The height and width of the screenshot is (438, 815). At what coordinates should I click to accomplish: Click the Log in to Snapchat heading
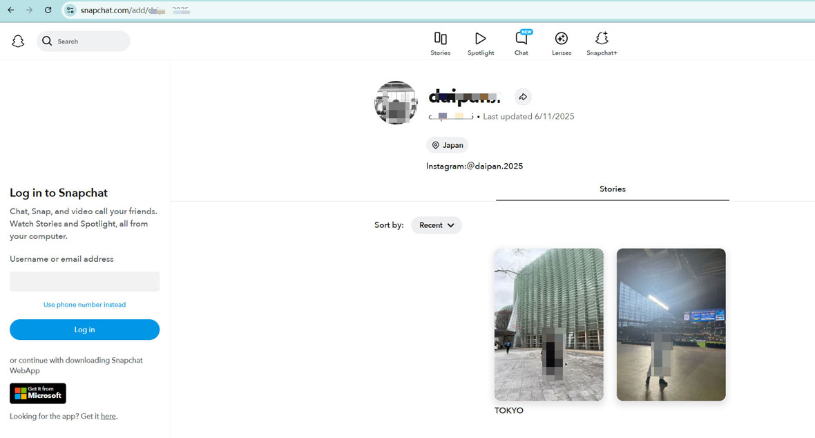tap(59, 193)
